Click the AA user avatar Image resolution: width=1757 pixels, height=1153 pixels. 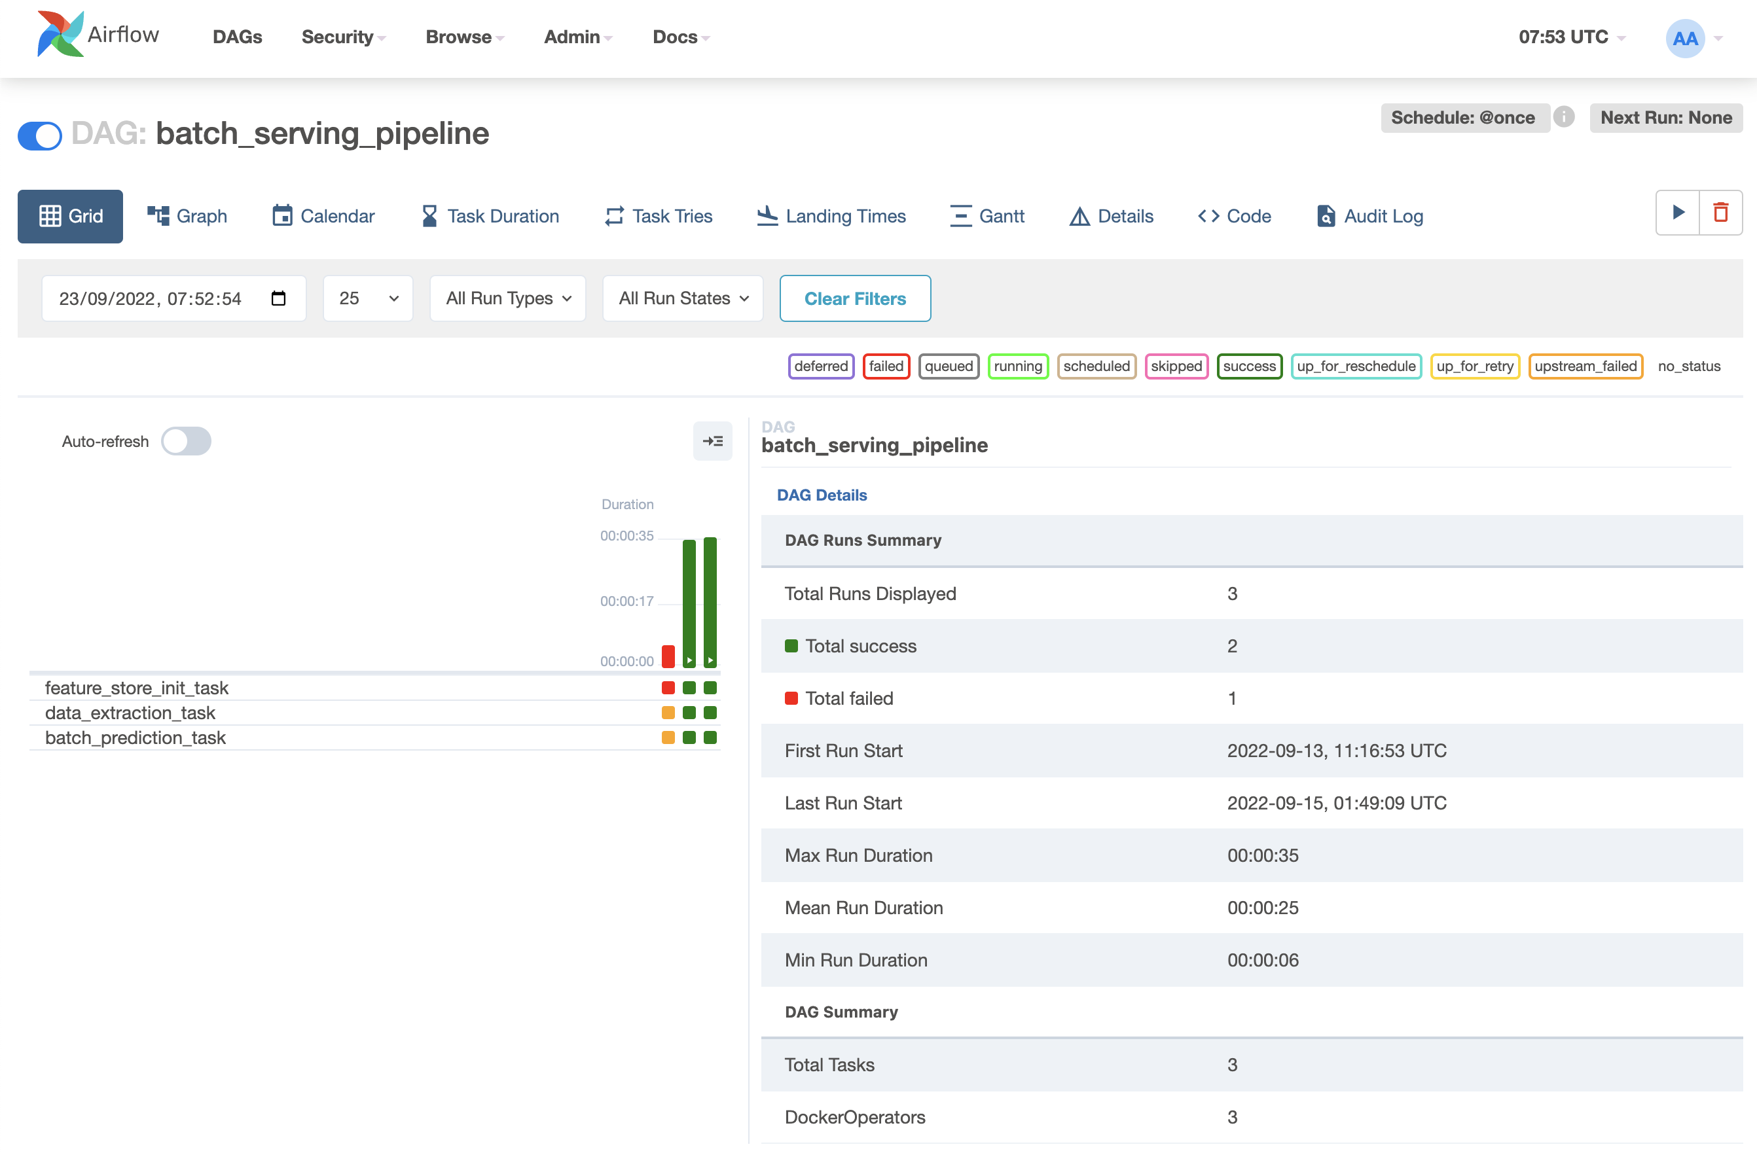(x=1684, y=38)
